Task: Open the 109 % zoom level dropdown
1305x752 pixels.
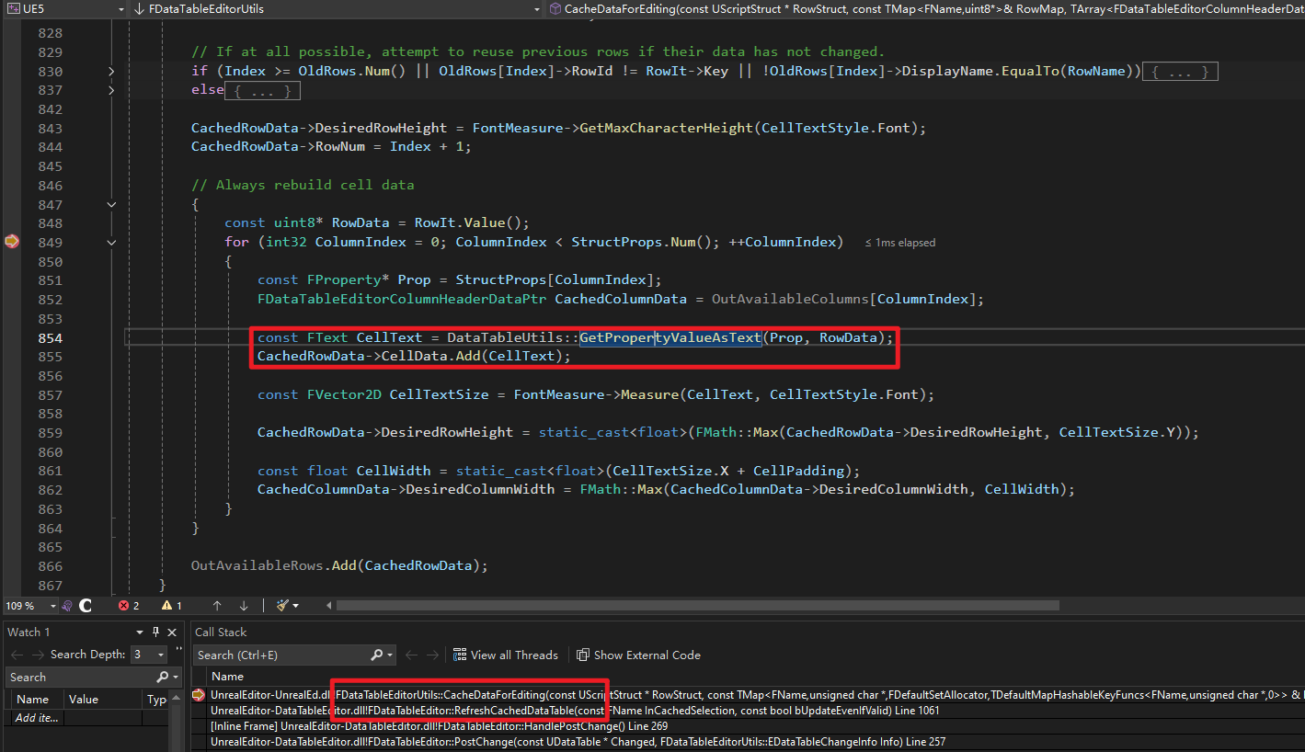Action: pyautogui.click(x=30, y=606)
